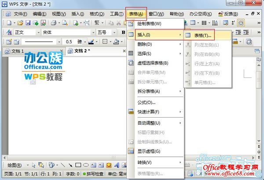Image resolution: width=264 pixels, height=180 pixels.
Task: Save the document with the floppy icon
Action: tap(28, 23)
